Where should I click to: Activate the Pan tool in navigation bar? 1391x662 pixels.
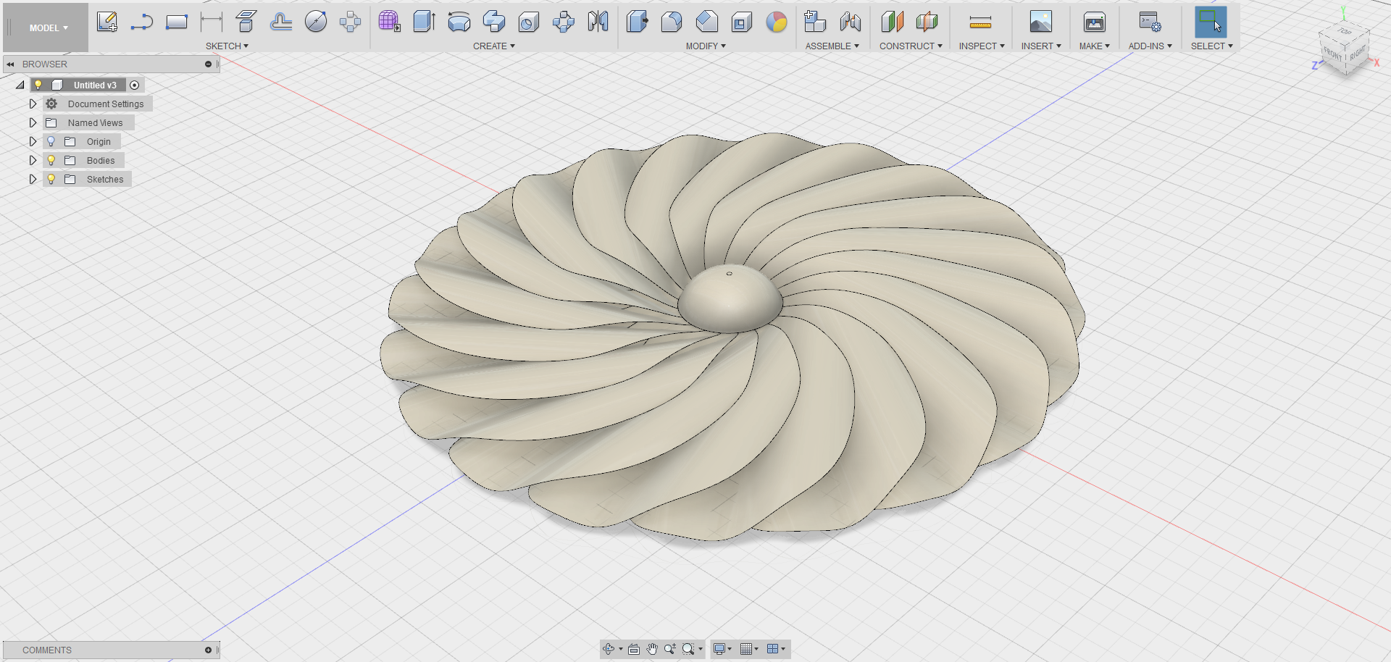(651, 649)
